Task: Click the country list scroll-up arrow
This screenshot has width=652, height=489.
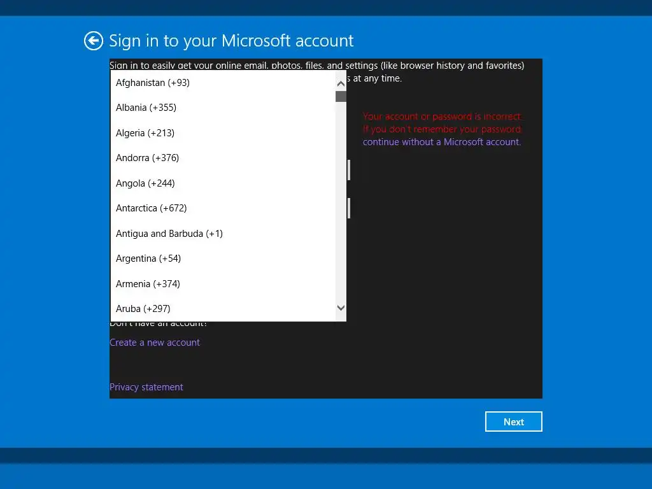Action: click(341, 83)
